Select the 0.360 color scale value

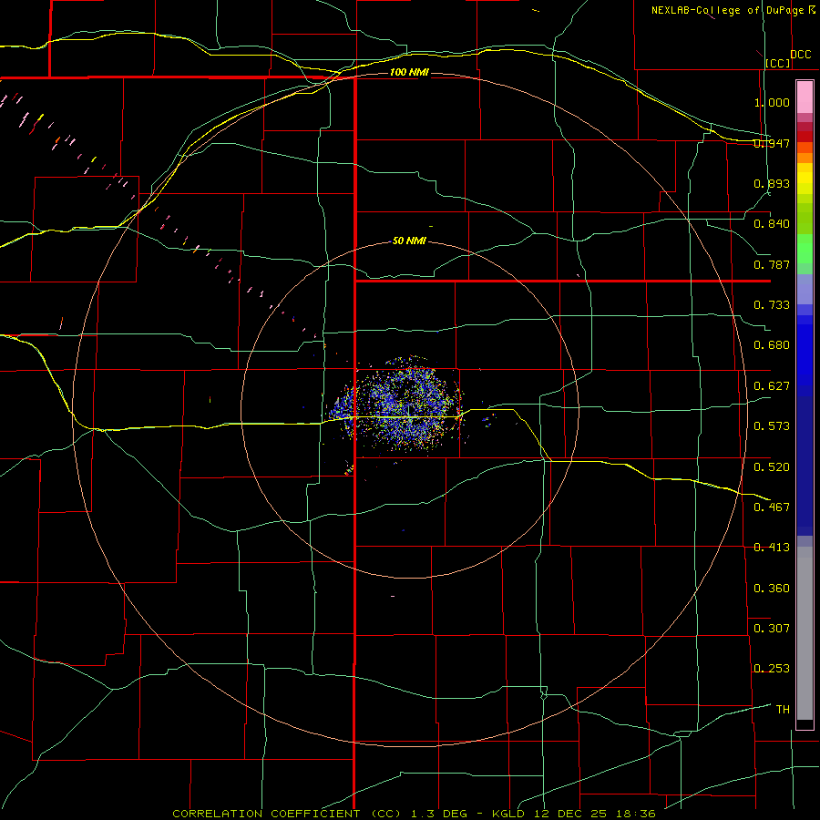coord(772,589)
